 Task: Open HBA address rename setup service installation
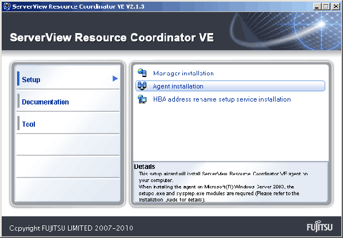pyautogui.click(x=222, y=99)
